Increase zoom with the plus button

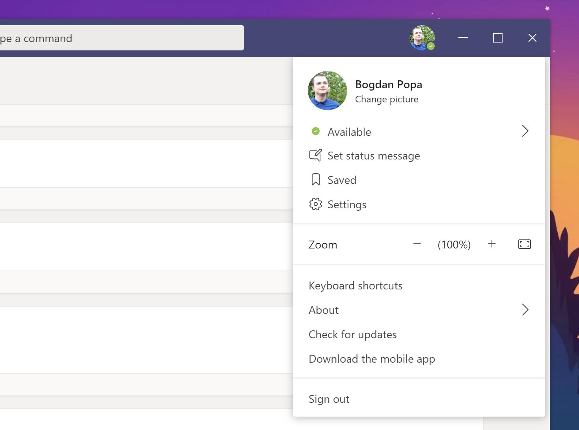pyautogui.click(x=492, y=244)
